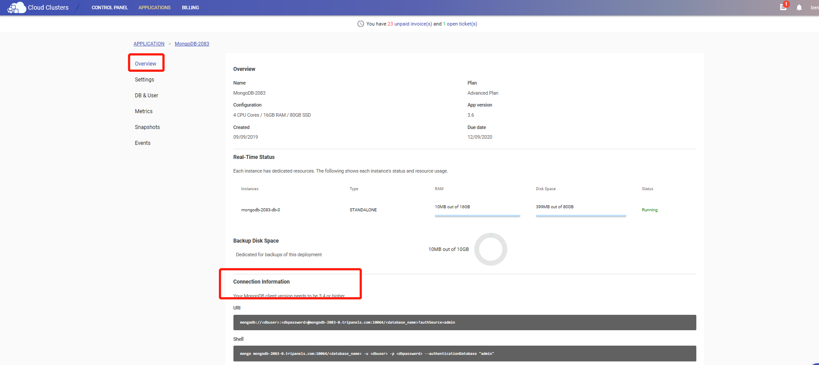Open the invoices icon with red badge
819x365 pixels.
tap(783, 7)
